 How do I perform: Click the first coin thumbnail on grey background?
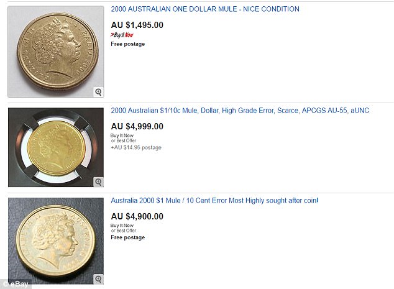pos(55,51)
